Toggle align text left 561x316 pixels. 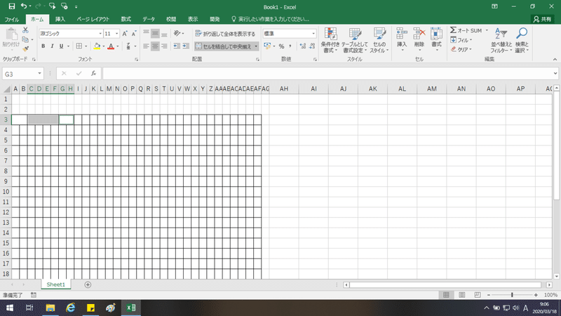click(x=146, y=46)
